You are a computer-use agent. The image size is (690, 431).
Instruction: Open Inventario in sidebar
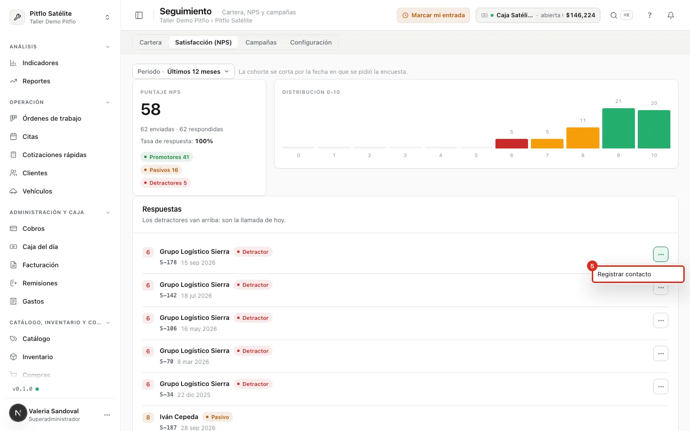pos(60,357)
